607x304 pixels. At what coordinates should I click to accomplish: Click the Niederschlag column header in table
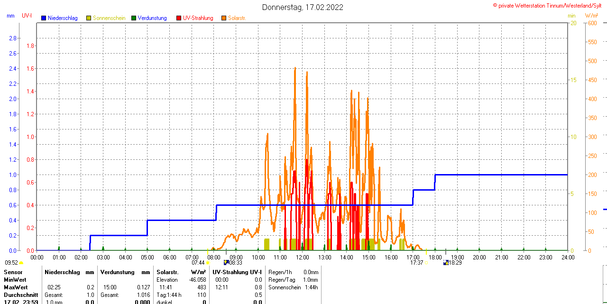[x=63, y=272]
